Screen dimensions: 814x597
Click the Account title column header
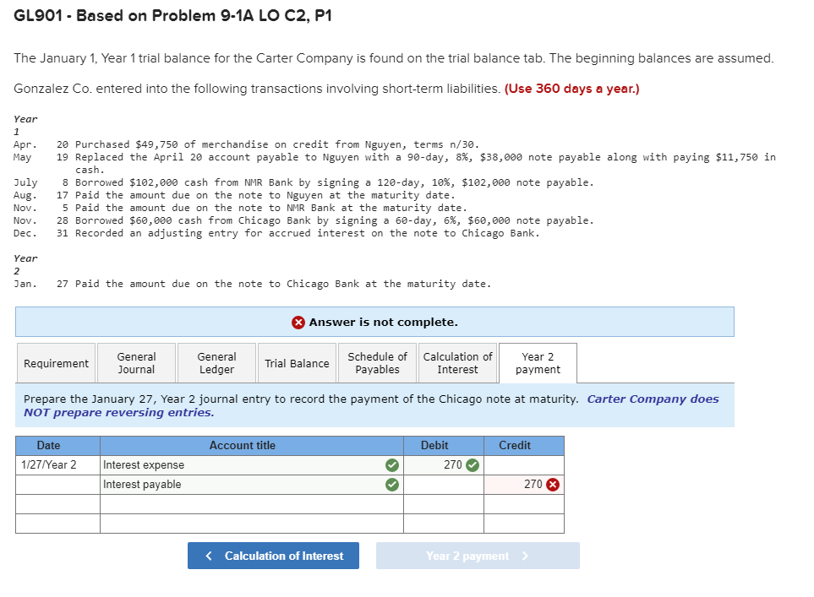pos(252,446)
